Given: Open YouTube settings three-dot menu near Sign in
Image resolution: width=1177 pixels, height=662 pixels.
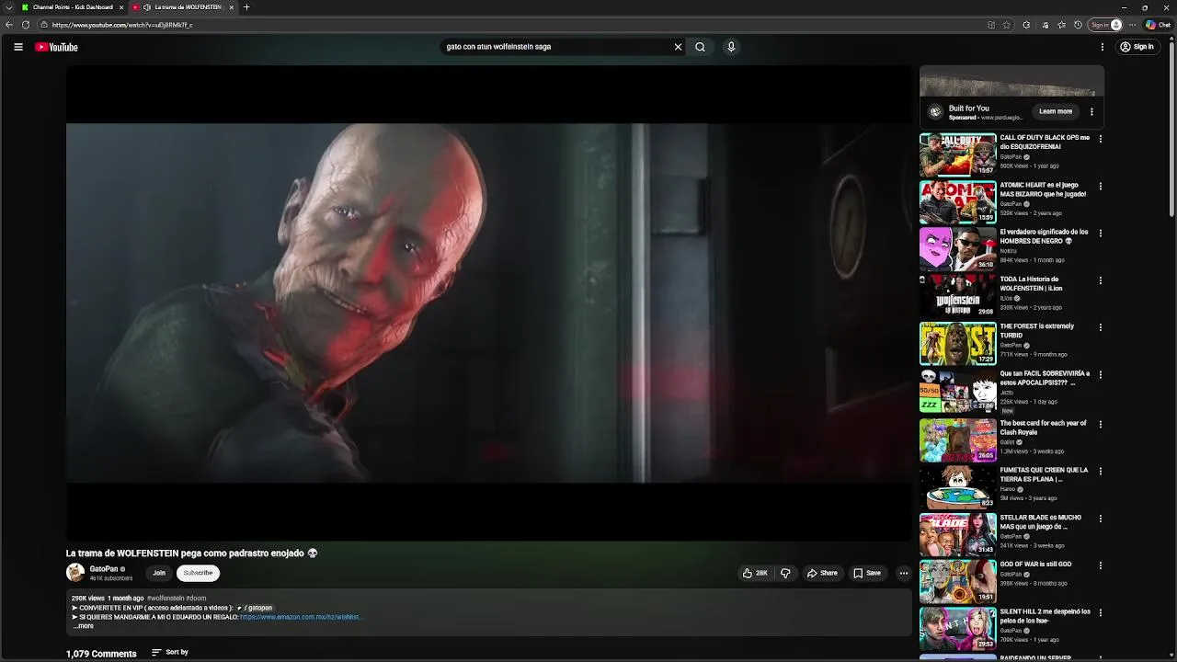Looking at the screenshot, I should pyautogui.click(x=1103, y=47).
